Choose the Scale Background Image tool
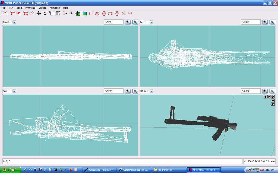This screenshot has width=278, height=173. click(84, 13)
